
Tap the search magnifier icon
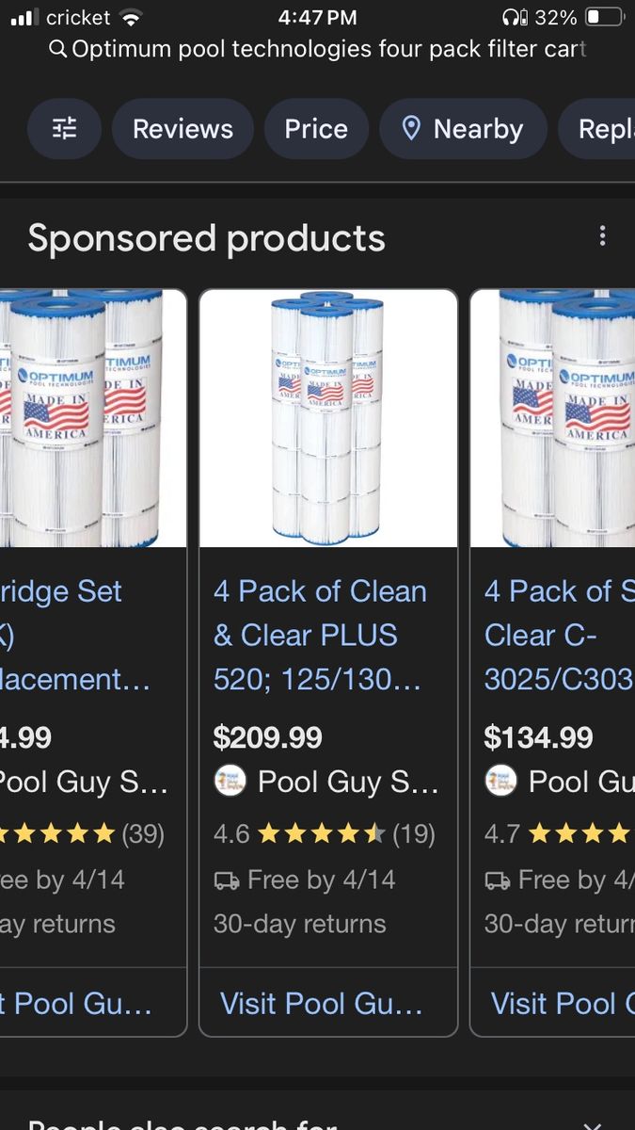coord(57,49)
